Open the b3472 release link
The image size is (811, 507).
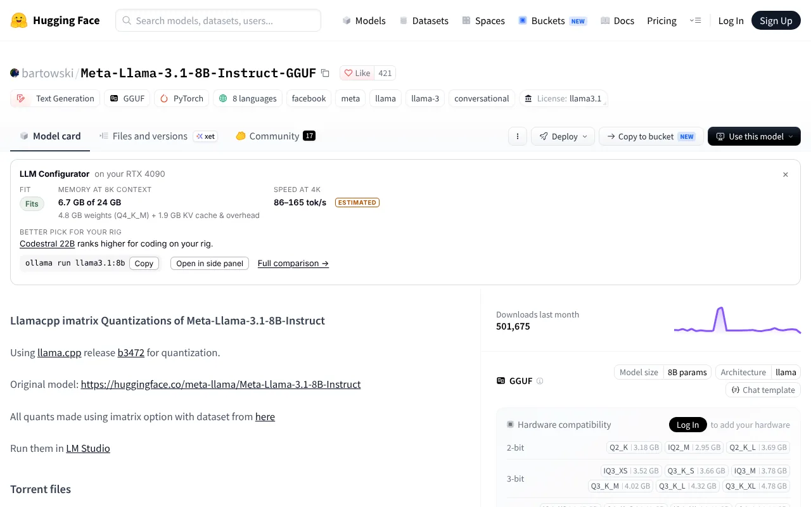[x=131, y=352]
